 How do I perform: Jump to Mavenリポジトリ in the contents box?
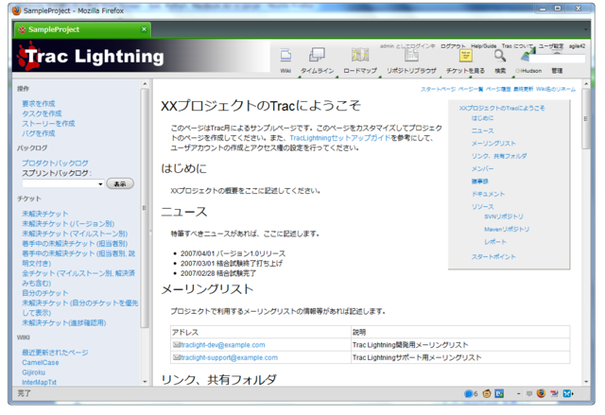(x=507, y=229)
